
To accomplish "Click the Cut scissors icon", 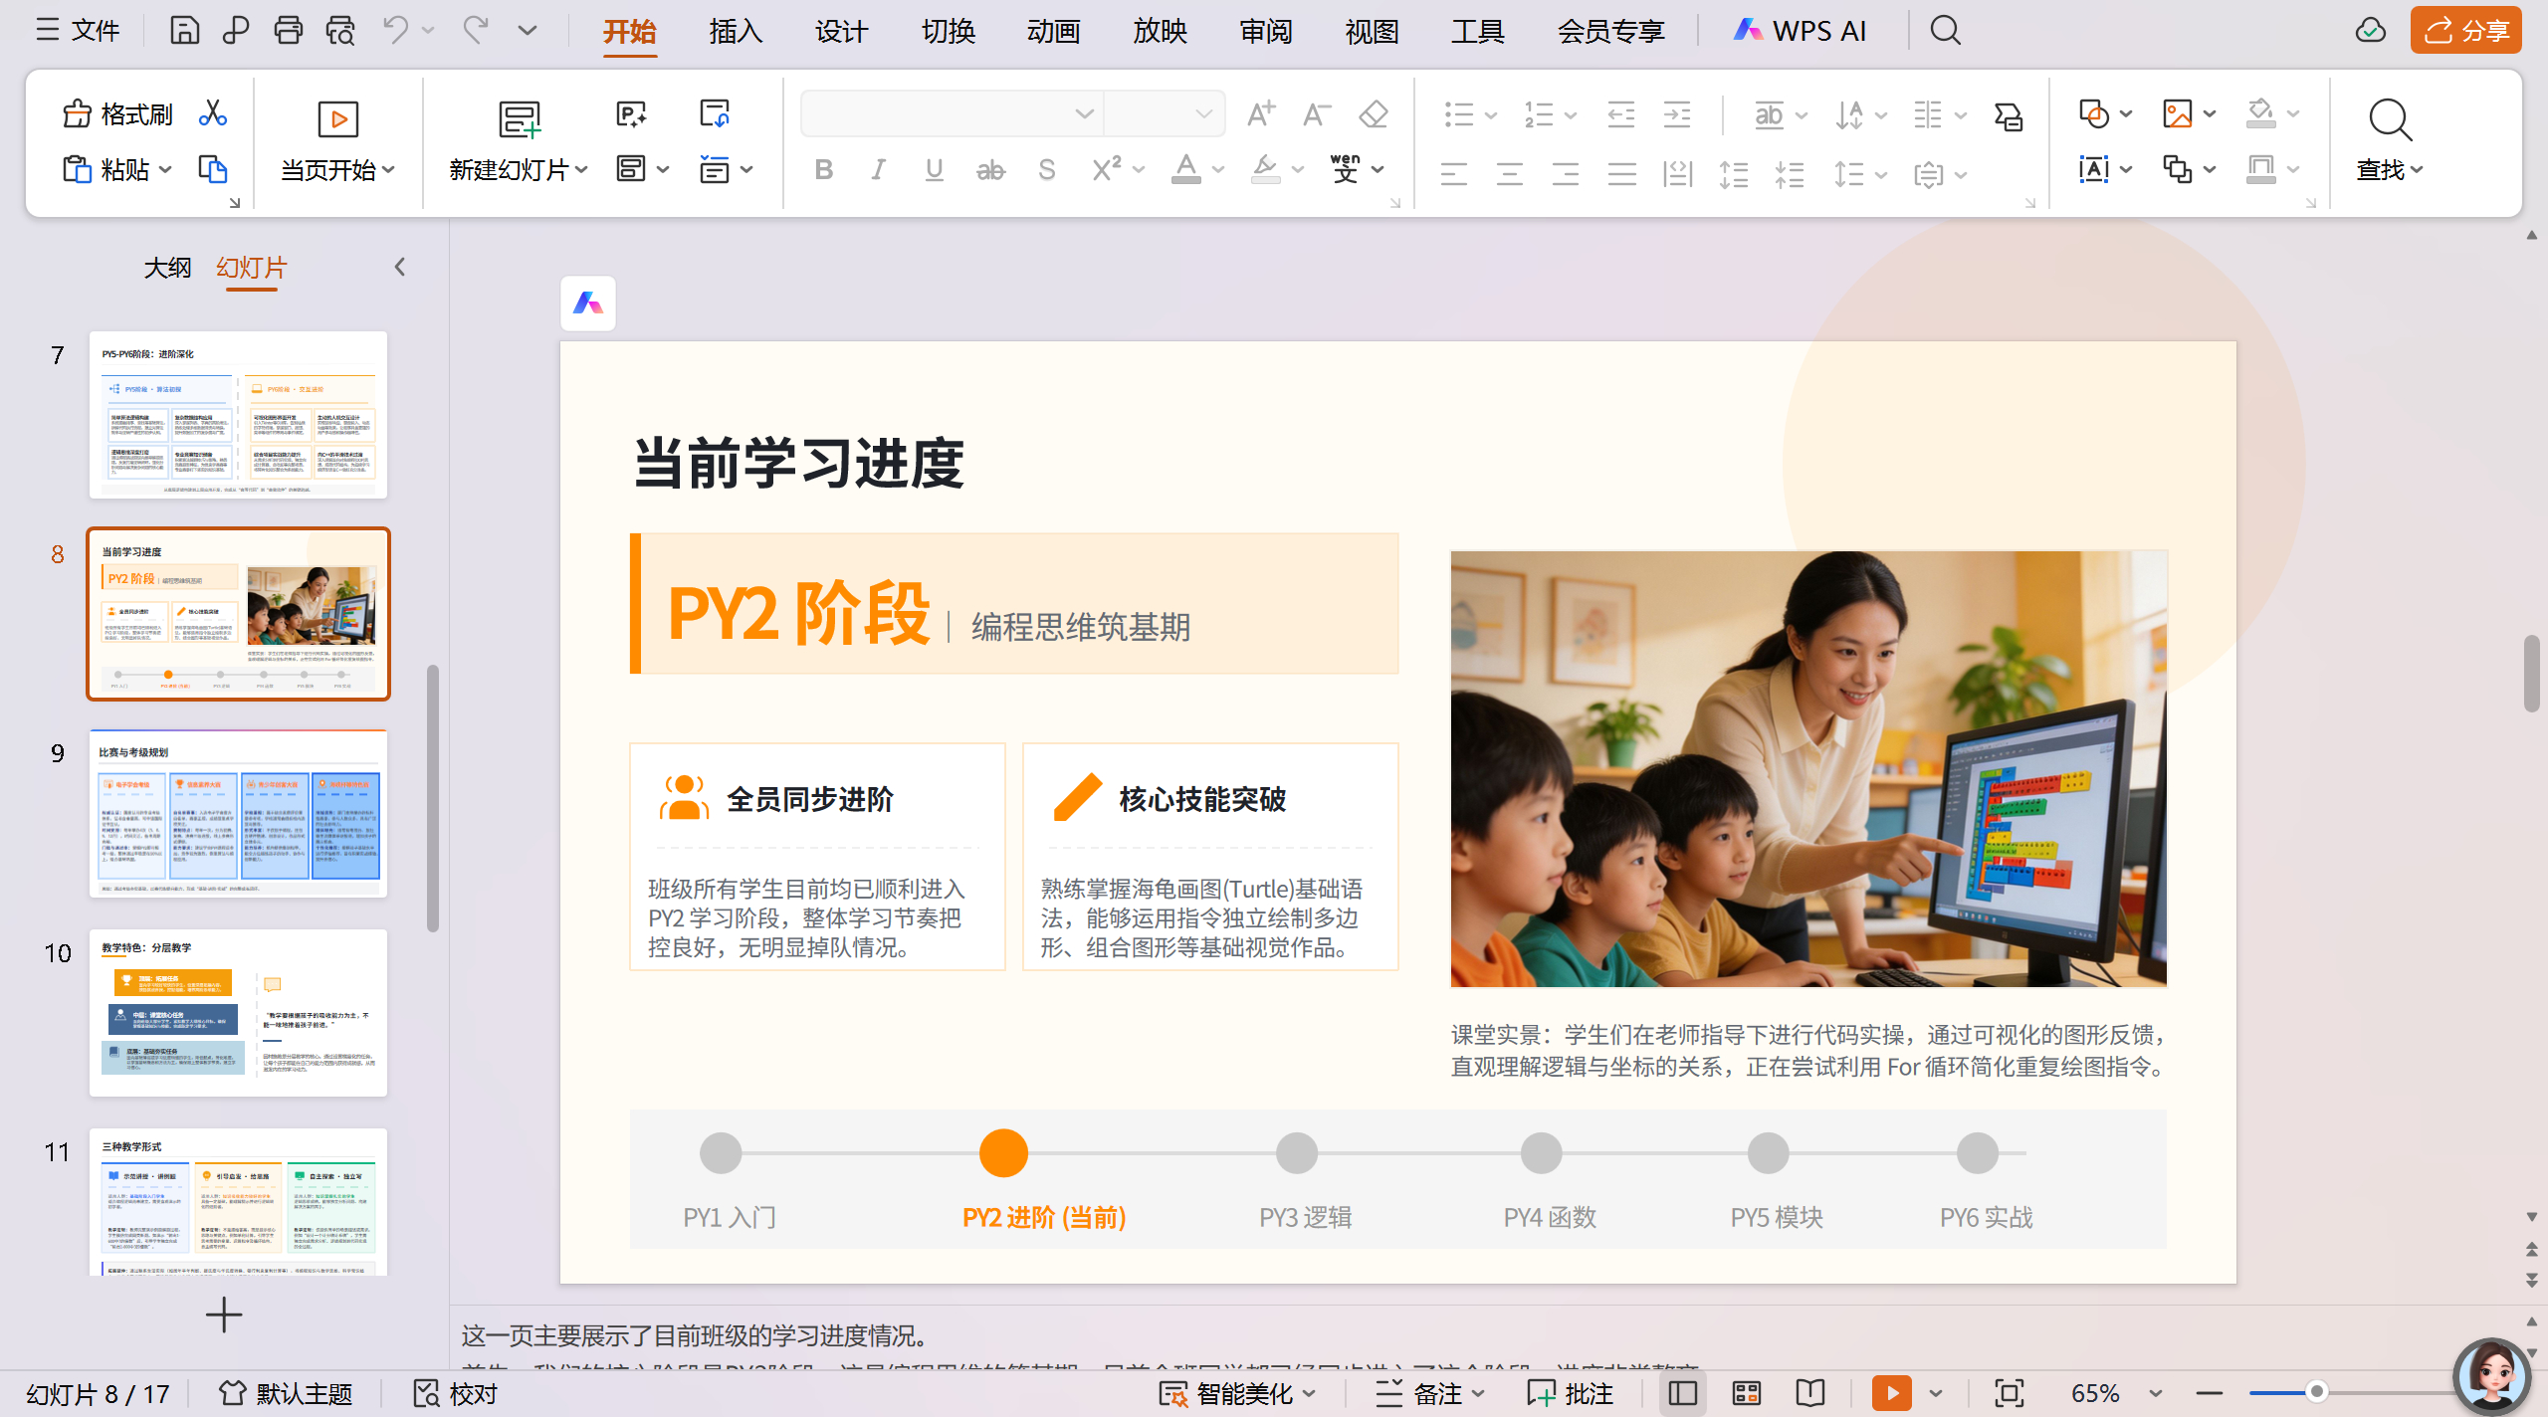I will [x=212, y=113].
